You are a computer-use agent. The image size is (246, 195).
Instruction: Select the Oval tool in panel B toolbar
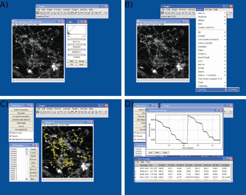[166, 13]
